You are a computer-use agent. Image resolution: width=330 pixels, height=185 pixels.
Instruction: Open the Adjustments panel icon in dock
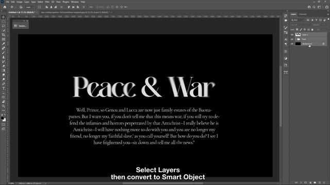[286, 58]
